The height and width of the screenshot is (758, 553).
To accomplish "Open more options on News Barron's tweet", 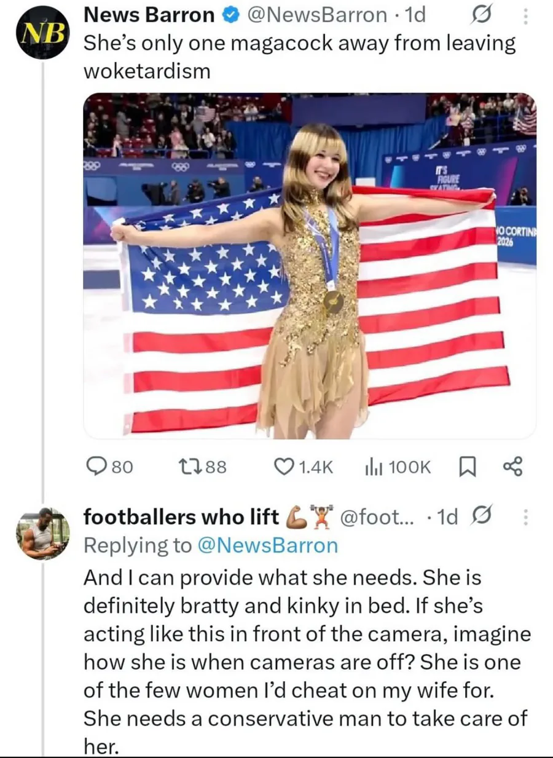I will click(525, 16).
